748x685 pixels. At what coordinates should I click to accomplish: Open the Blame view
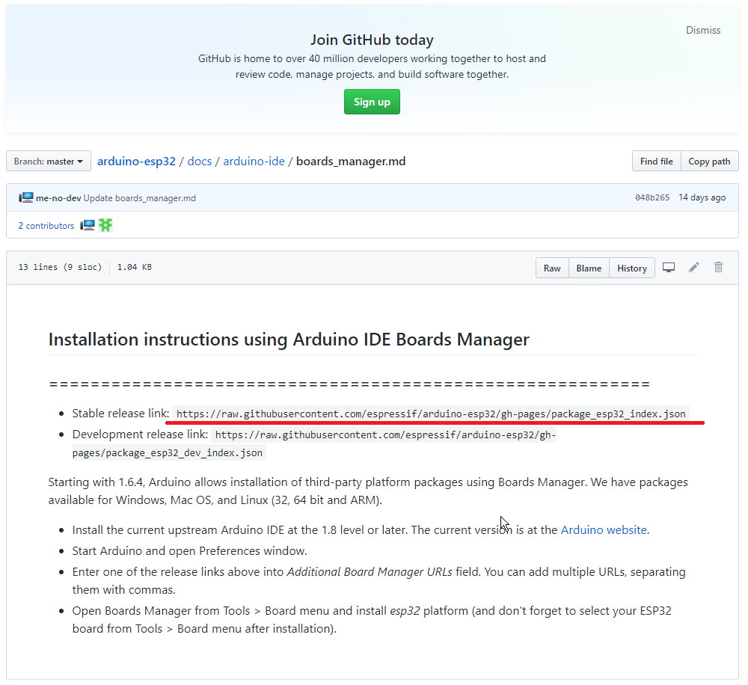589,268
